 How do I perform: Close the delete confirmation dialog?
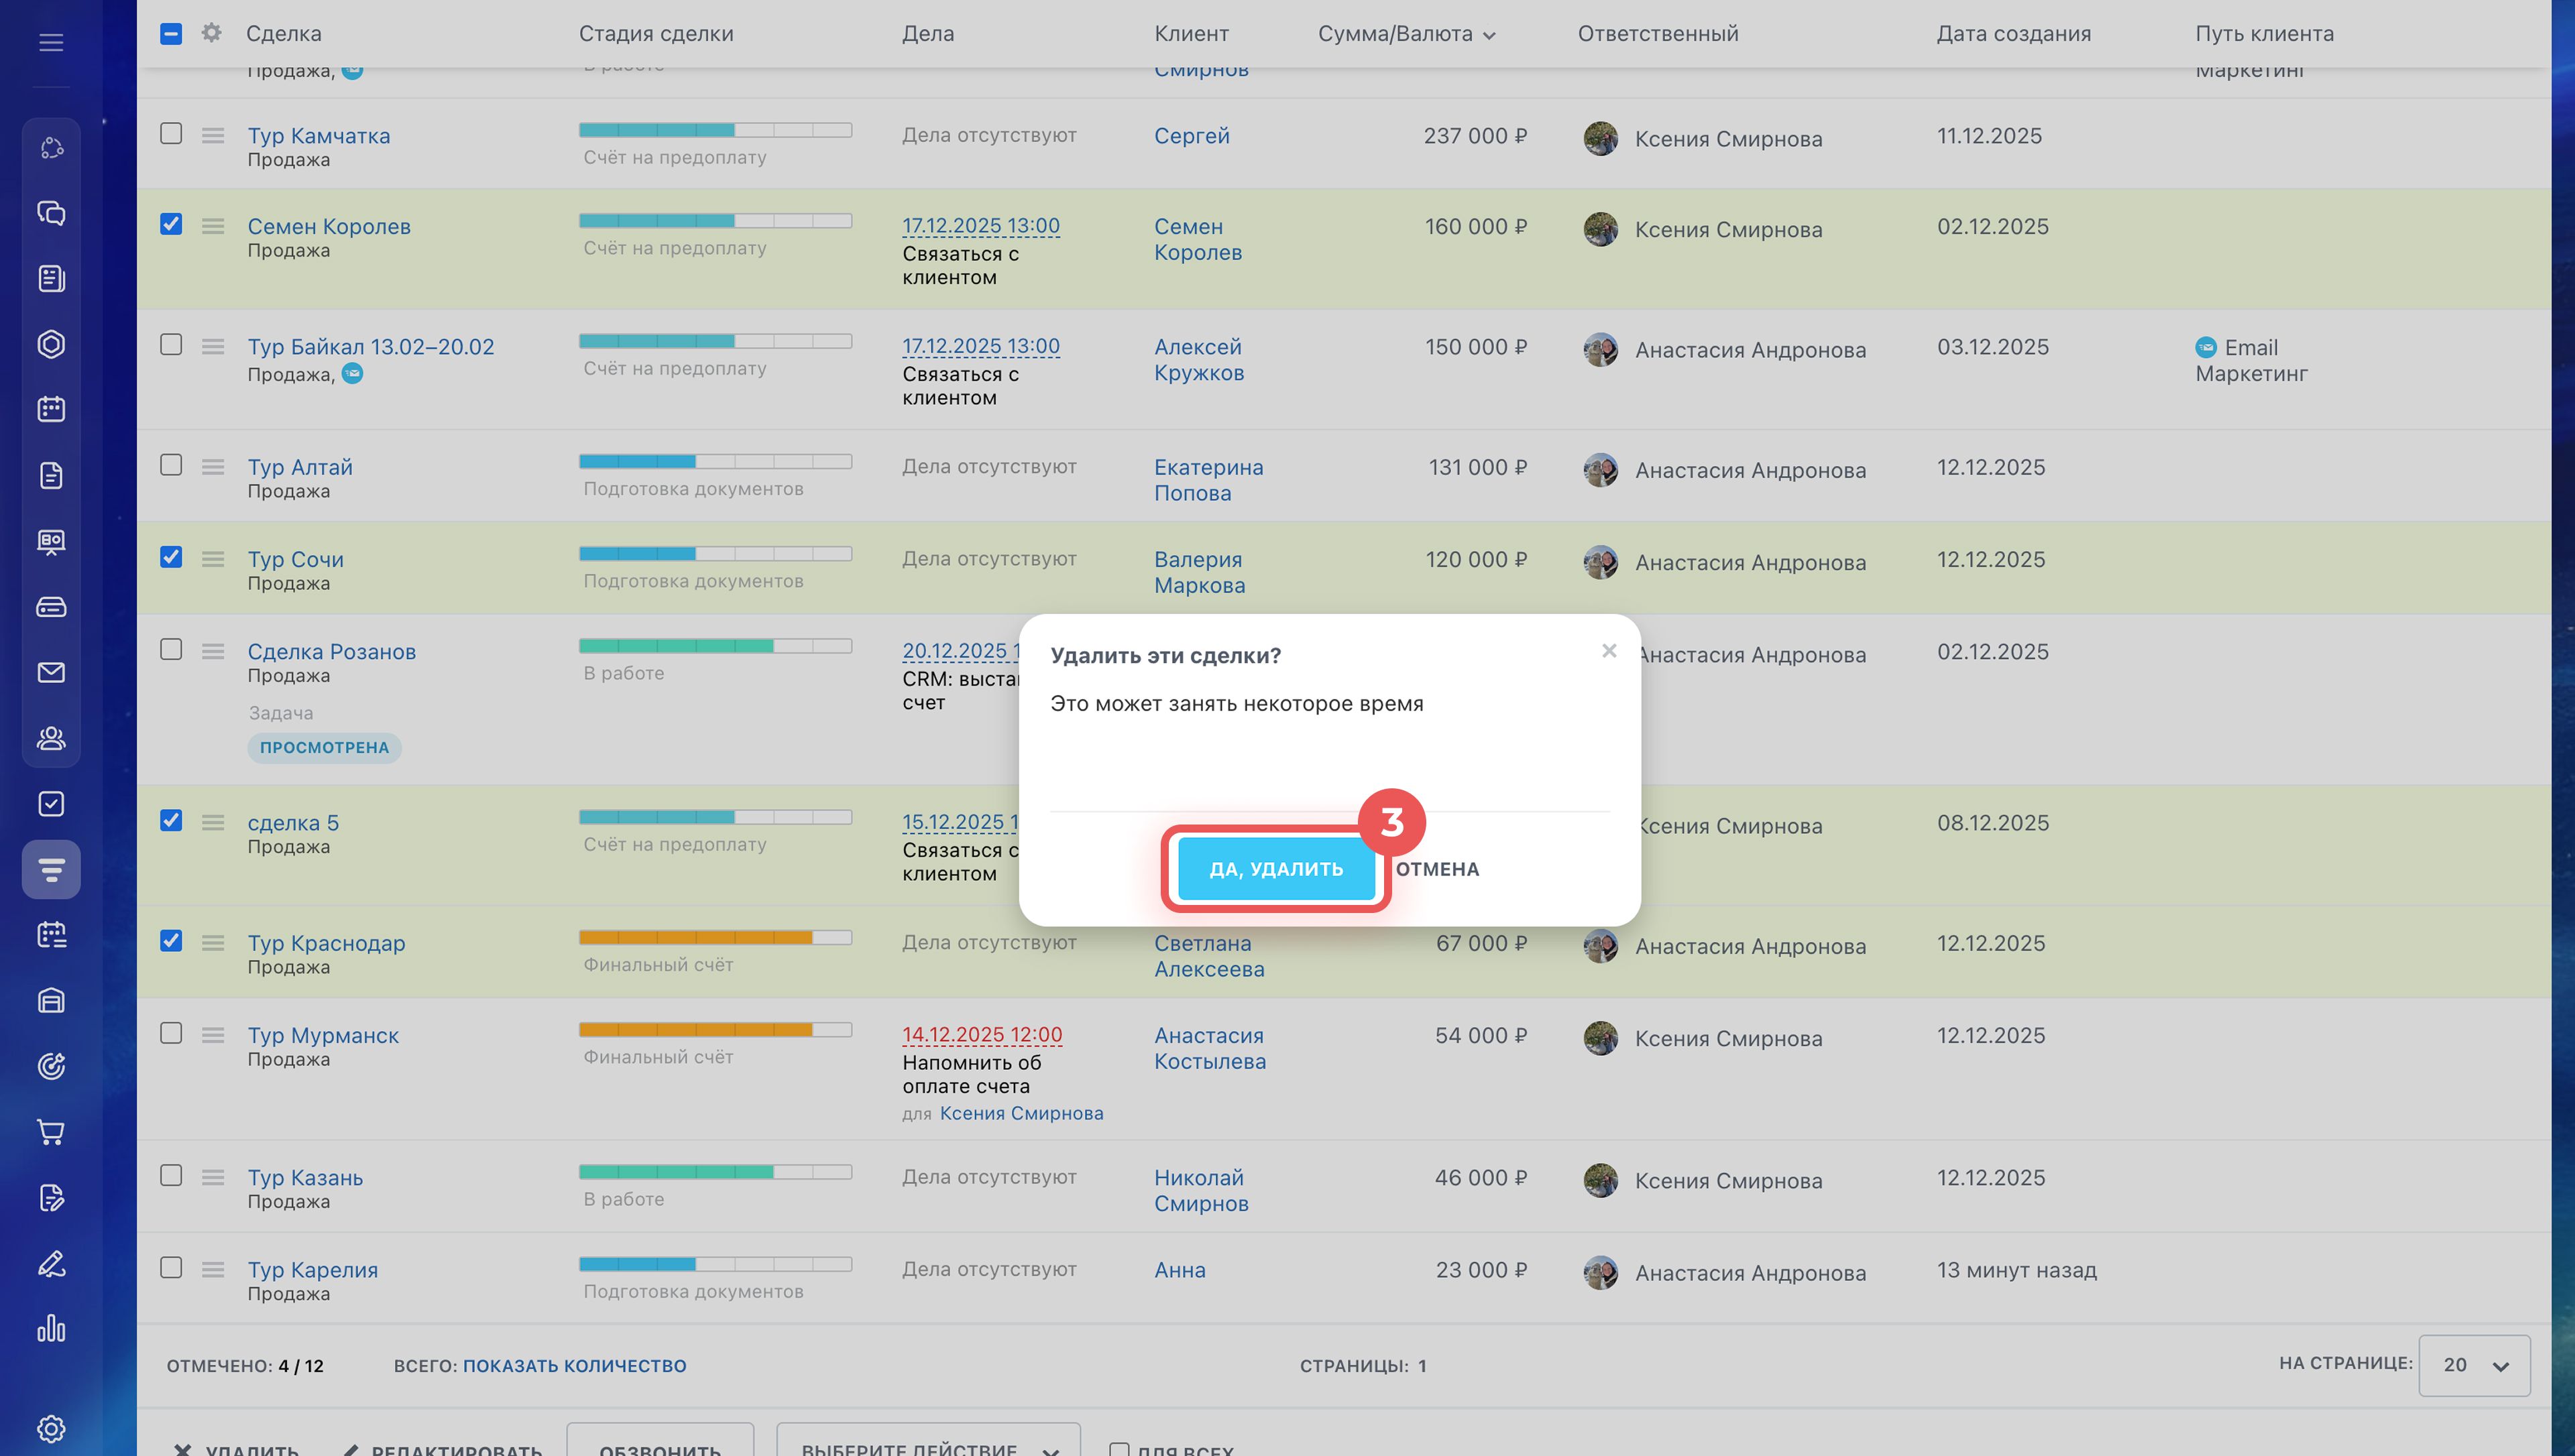1609,651
